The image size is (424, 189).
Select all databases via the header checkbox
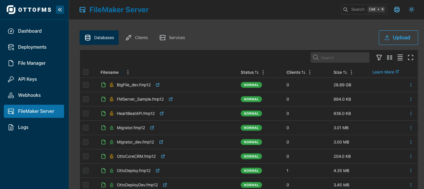86,72
